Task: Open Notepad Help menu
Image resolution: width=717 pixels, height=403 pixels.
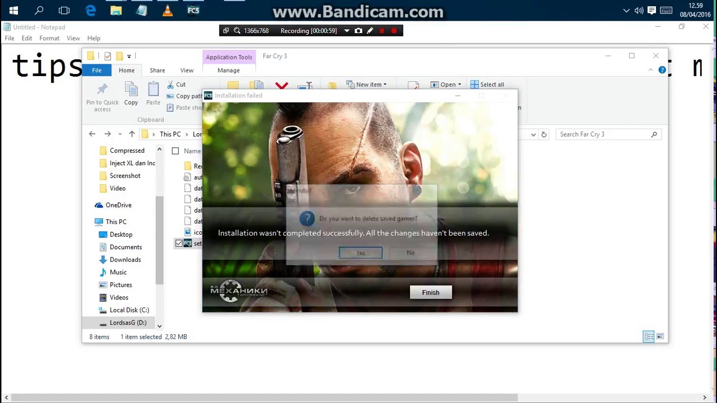Action: tap(94, 38)
